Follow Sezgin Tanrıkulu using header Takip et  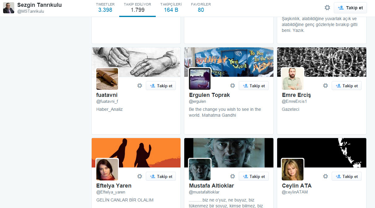click(350, 8)
